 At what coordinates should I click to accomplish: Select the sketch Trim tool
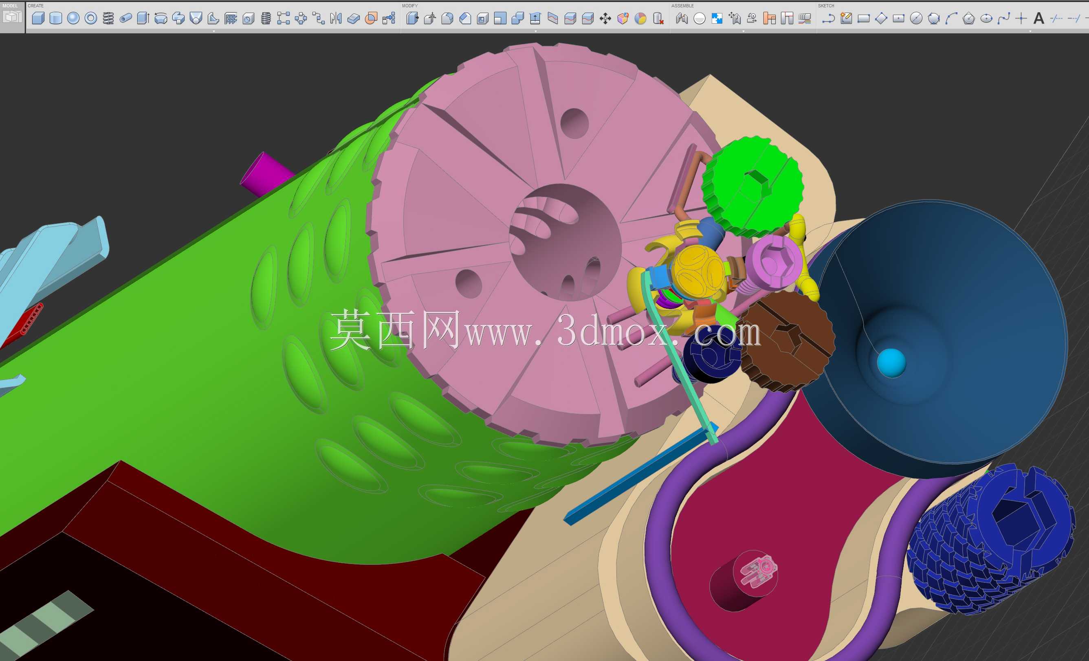[1056, 18]
